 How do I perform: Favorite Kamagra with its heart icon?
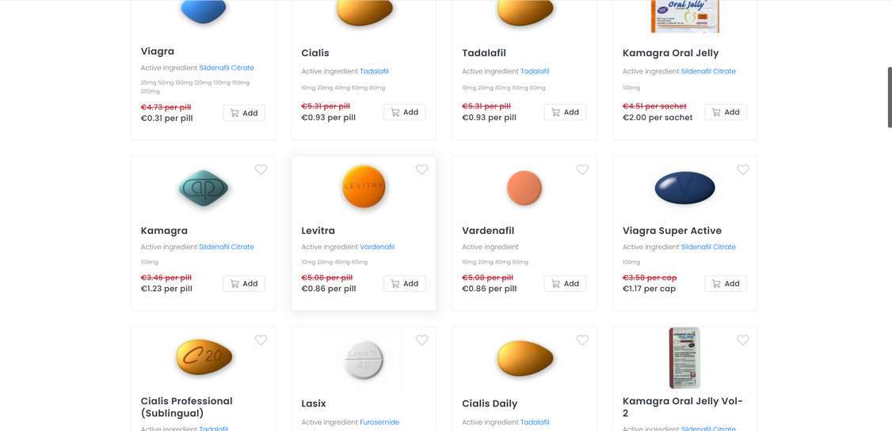(261, 170)
